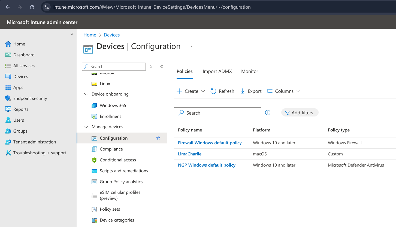Click the info icon beside the search box
The image size is (396, 227).
(267, 112)
